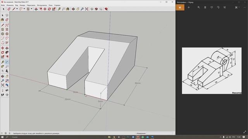
Task: Activate Pan hand in the top toolbar
Action: [x=78, y=9]
